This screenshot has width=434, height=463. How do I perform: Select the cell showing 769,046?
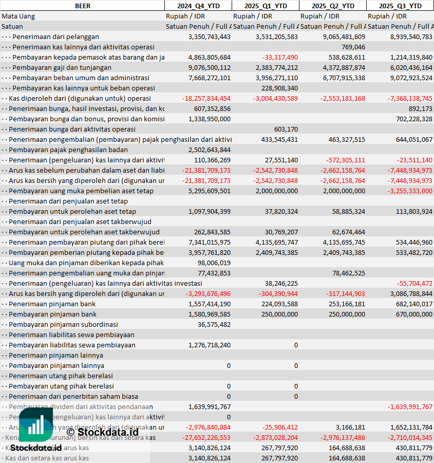(x=353, y=47)
